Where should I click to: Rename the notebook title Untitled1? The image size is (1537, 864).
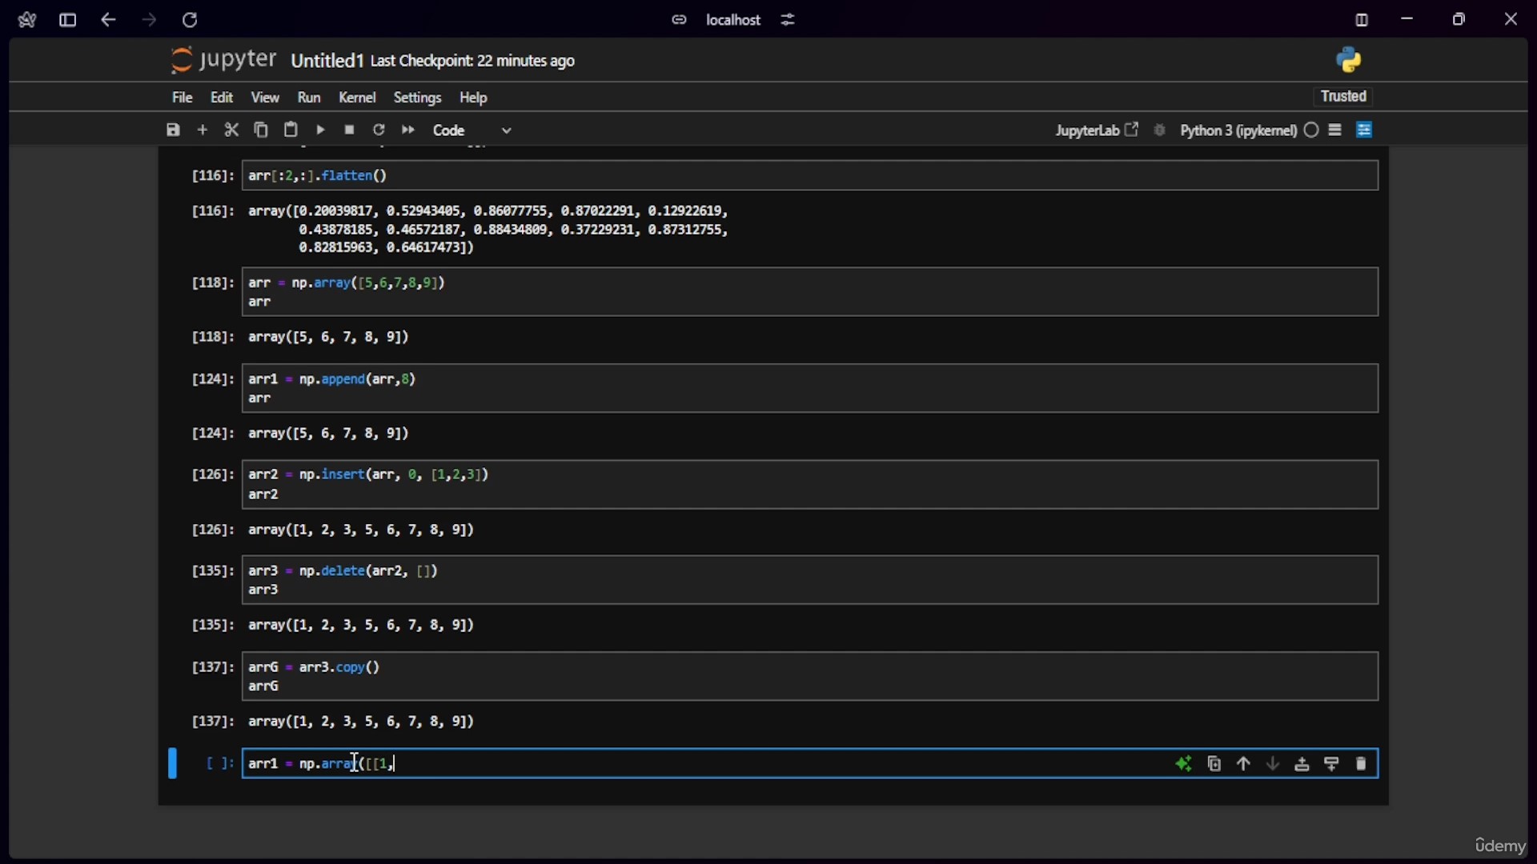[x=327, y=61]
